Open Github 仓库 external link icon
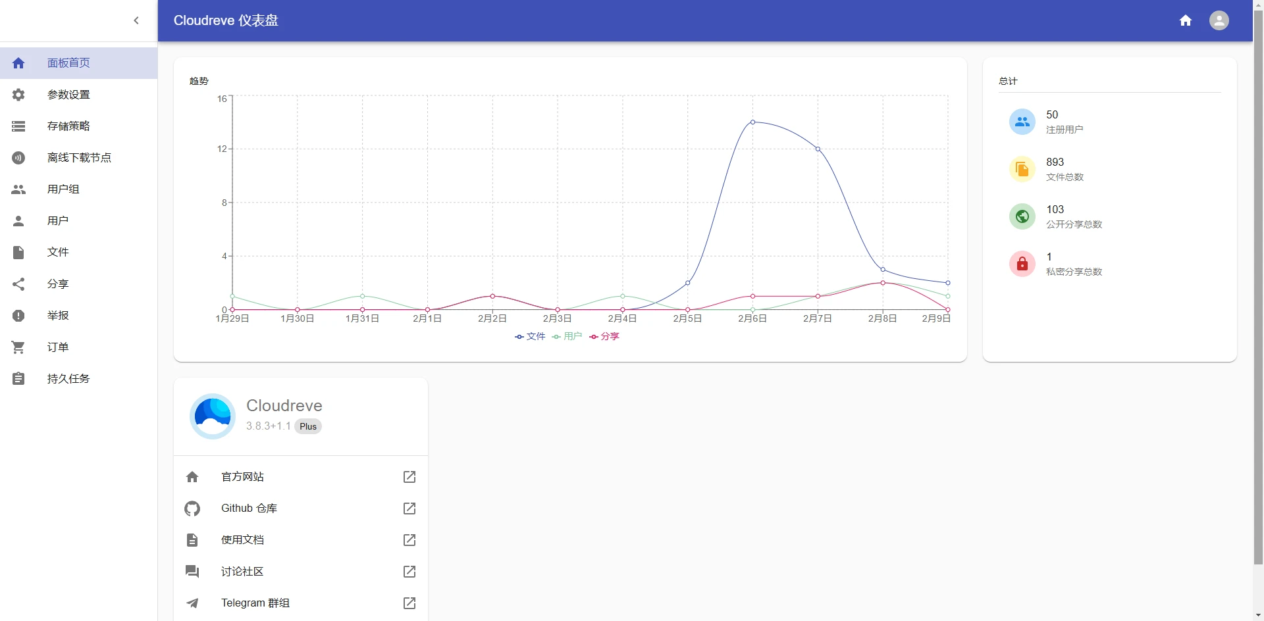The width and height of the screenshot is (1264, 621). click(x=409, y=509)
